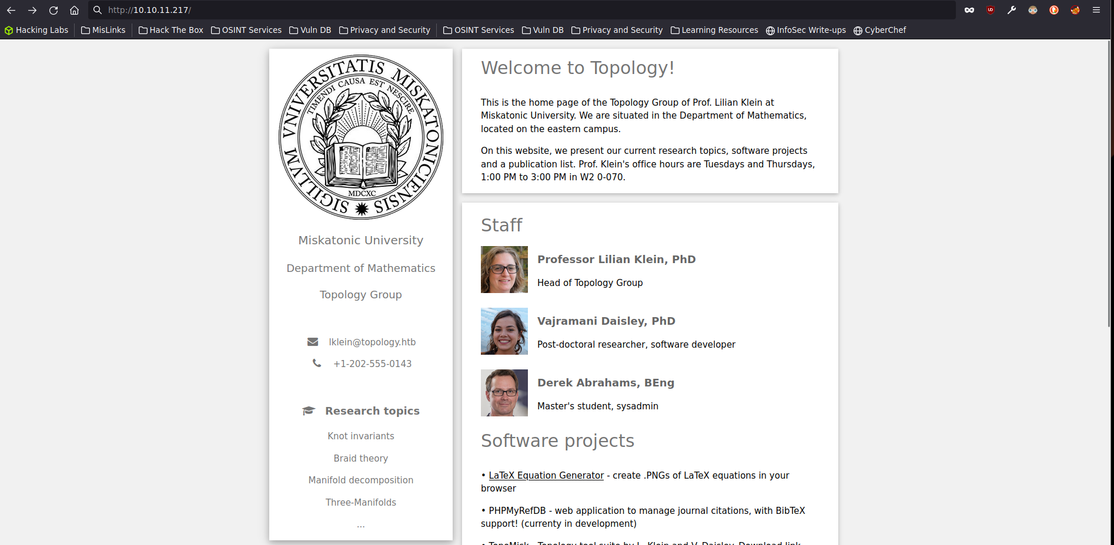1114x545 pixels.
Task: Open the browser hamburger menu
Action: tap(1096, 10)
